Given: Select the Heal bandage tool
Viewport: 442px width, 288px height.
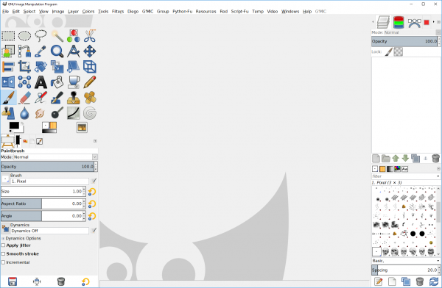Looking at the screenshot, I should (90, 98).
